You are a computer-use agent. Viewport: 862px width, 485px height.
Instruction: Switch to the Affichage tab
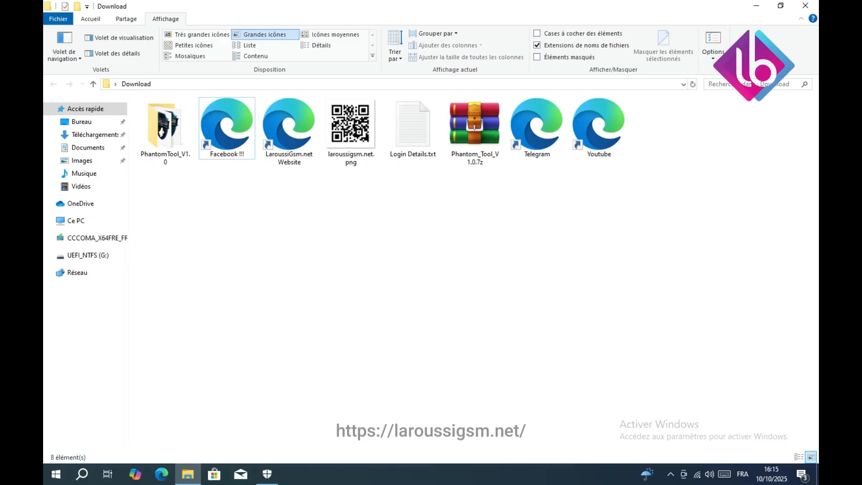click(x=165, y=19)
